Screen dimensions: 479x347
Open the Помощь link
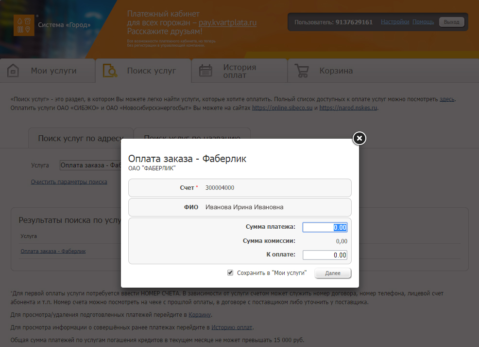pos(423,22)
